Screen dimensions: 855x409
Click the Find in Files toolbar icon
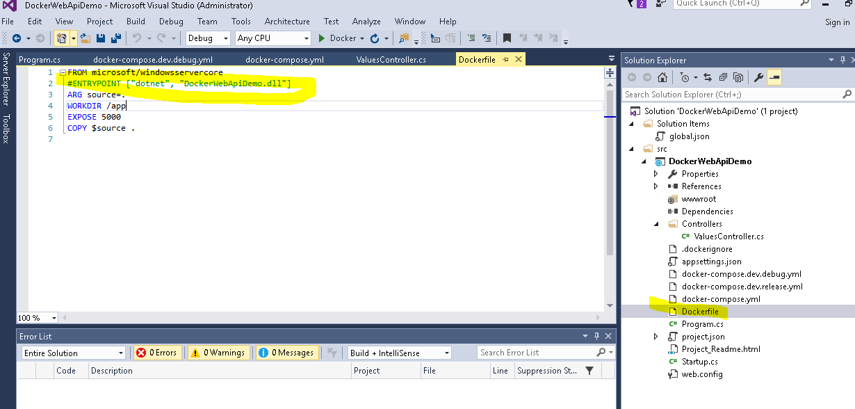coord(404,38)
